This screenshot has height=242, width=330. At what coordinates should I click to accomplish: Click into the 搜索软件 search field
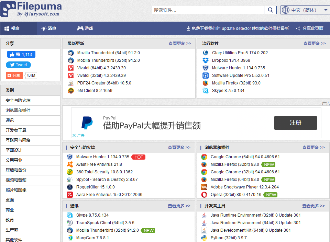pyautogui.click(x=208, y=10)
